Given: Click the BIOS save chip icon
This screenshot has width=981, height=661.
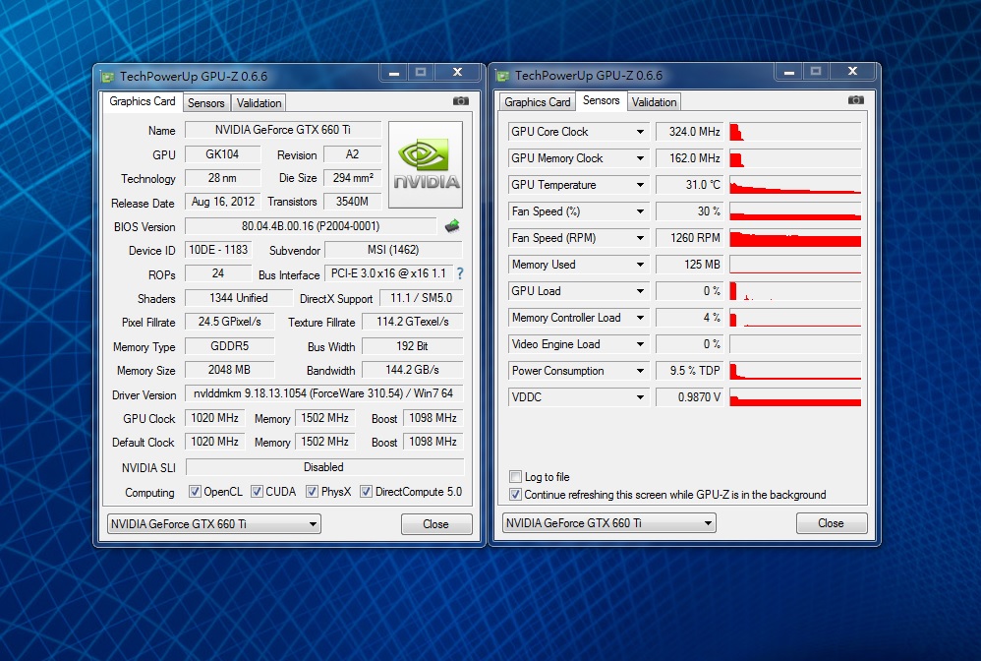Looking at the screenshot, I should click(452, 226).
